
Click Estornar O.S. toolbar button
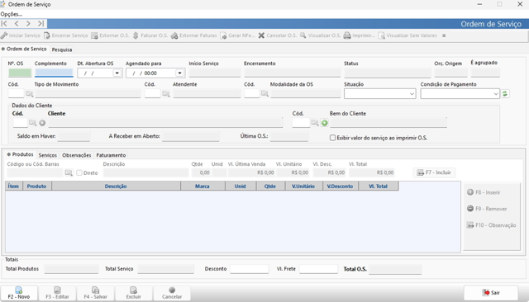pos(110,35)
